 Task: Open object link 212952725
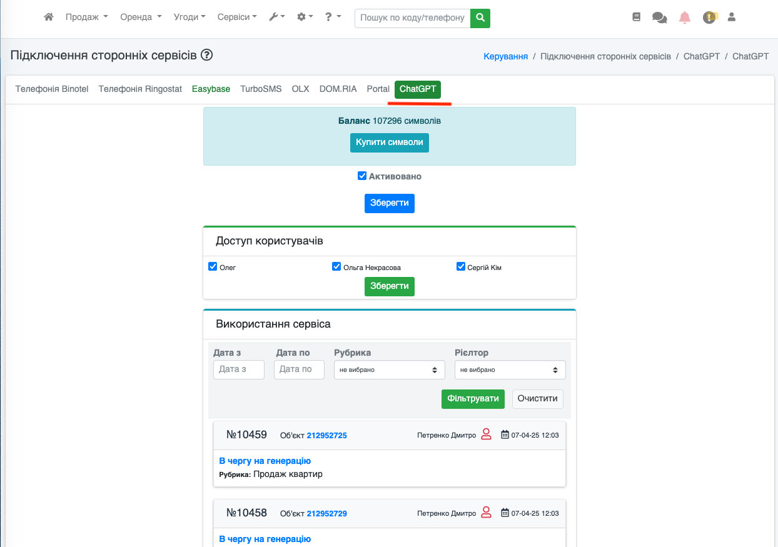(326, 435)
